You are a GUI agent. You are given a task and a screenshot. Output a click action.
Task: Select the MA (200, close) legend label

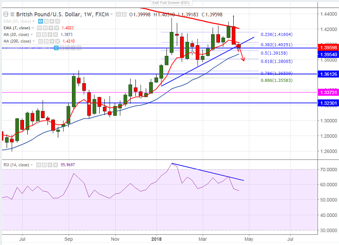tap(17, 41)
